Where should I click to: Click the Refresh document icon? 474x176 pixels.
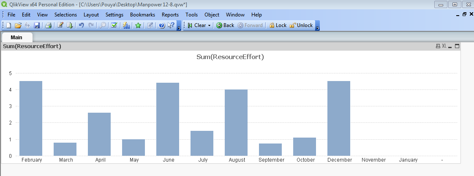pyautogui.click(x=27, y=25)
